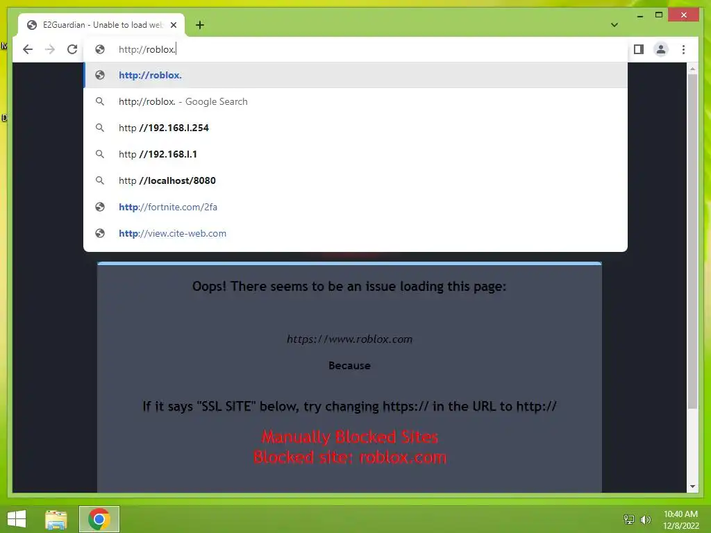Screen dimensions: 711x533
Task: Click inside the address bar text http://roblox.
Action: point(147,49)
